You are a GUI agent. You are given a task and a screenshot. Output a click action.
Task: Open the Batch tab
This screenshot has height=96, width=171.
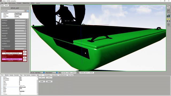tap(38, 75)
